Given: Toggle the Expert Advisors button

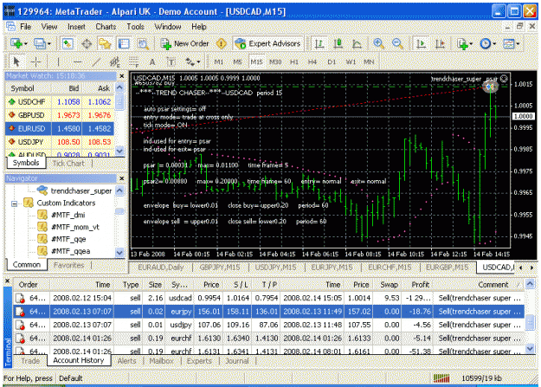Looking at the screenshot, I should tap(267, 44).
